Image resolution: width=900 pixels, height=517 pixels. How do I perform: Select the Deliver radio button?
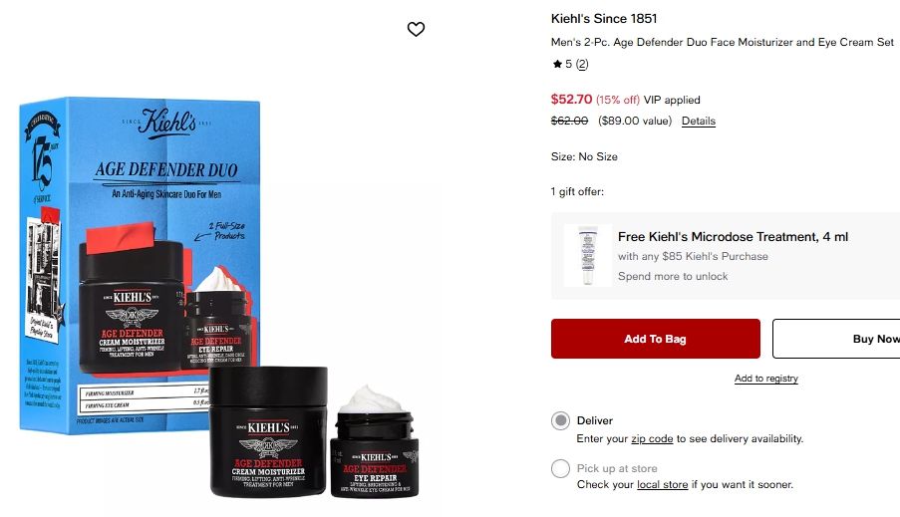click(561, 420)
